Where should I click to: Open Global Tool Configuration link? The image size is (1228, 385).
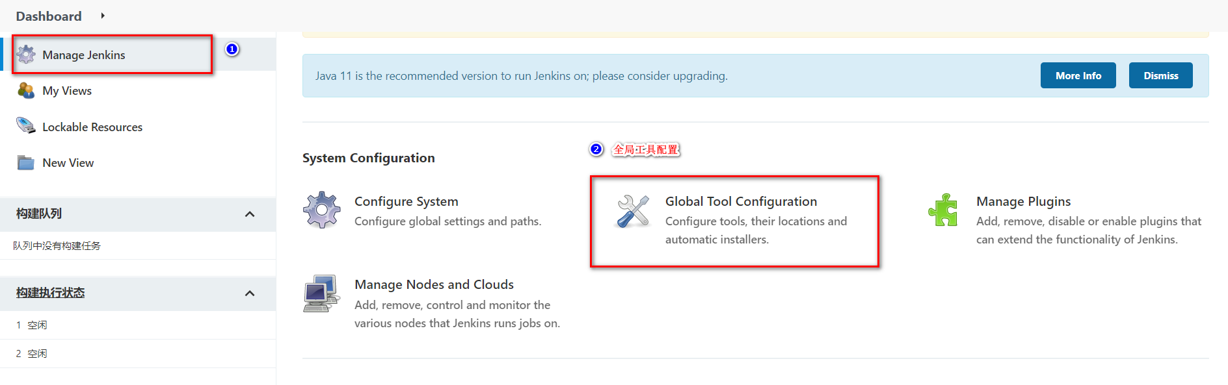coord(741,201)
